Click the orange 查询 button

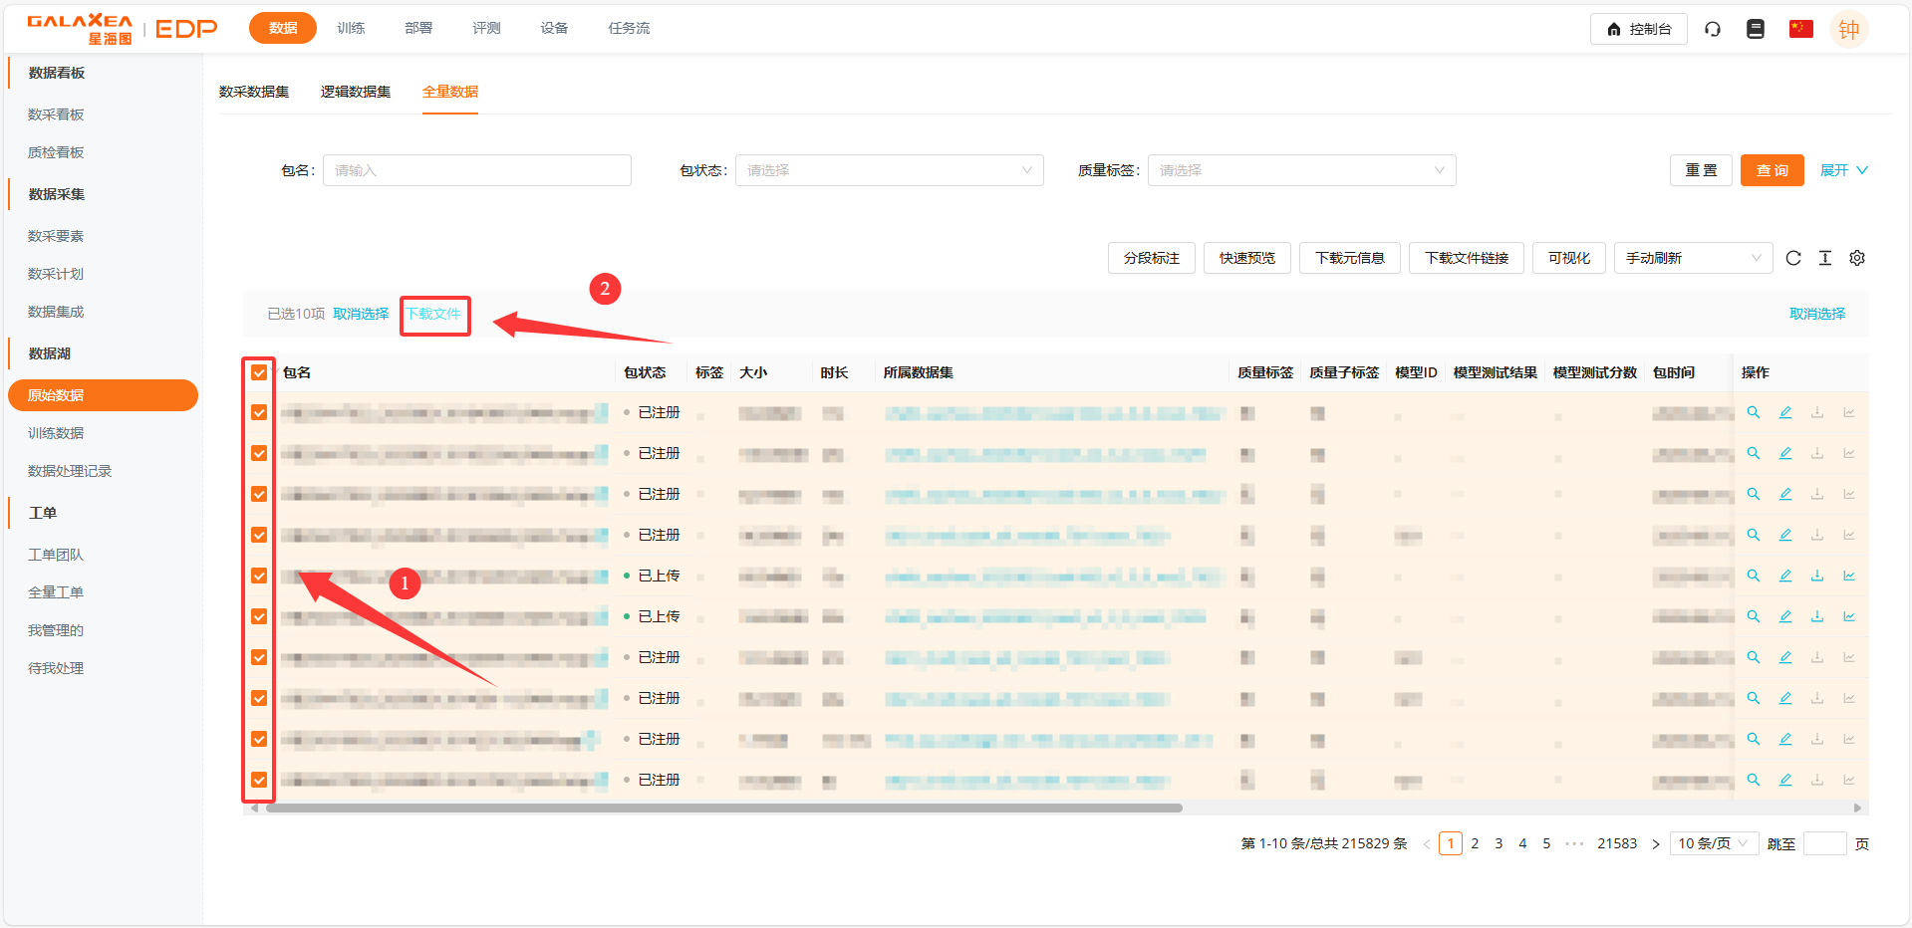coord(1772,170)
